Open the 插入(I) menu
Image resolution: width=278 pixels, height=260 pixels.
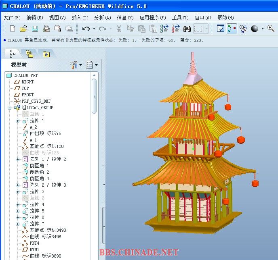(80, 18)
